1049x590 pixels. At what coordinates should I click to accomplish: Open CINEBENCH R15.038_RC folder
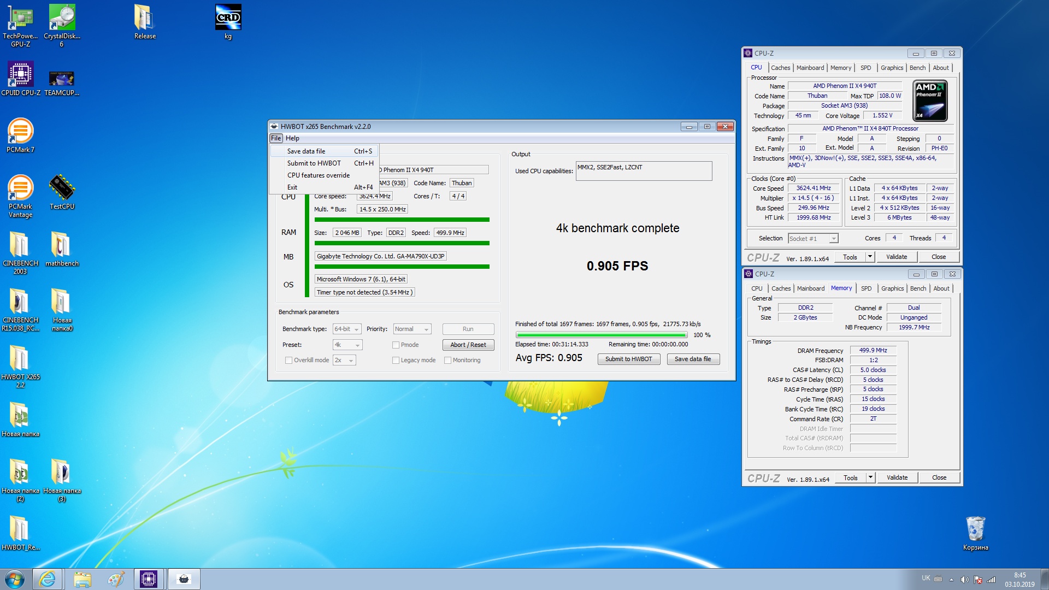(20, 310)
